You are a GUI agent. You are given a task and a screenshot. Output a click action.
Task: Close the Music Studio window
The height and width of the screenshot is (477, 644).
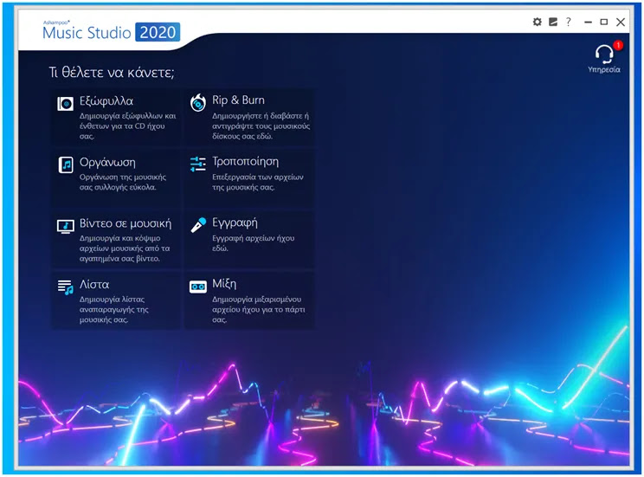pos(621,22)
